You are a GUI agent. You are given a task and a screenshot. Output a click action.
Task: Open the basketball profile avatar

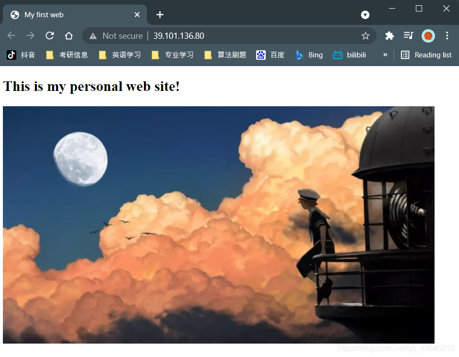point(428,35)
